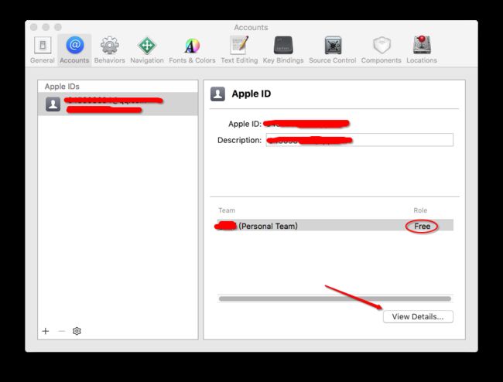Zoom the Accounts window
503x382 pixels.
[x=58, y=27]
